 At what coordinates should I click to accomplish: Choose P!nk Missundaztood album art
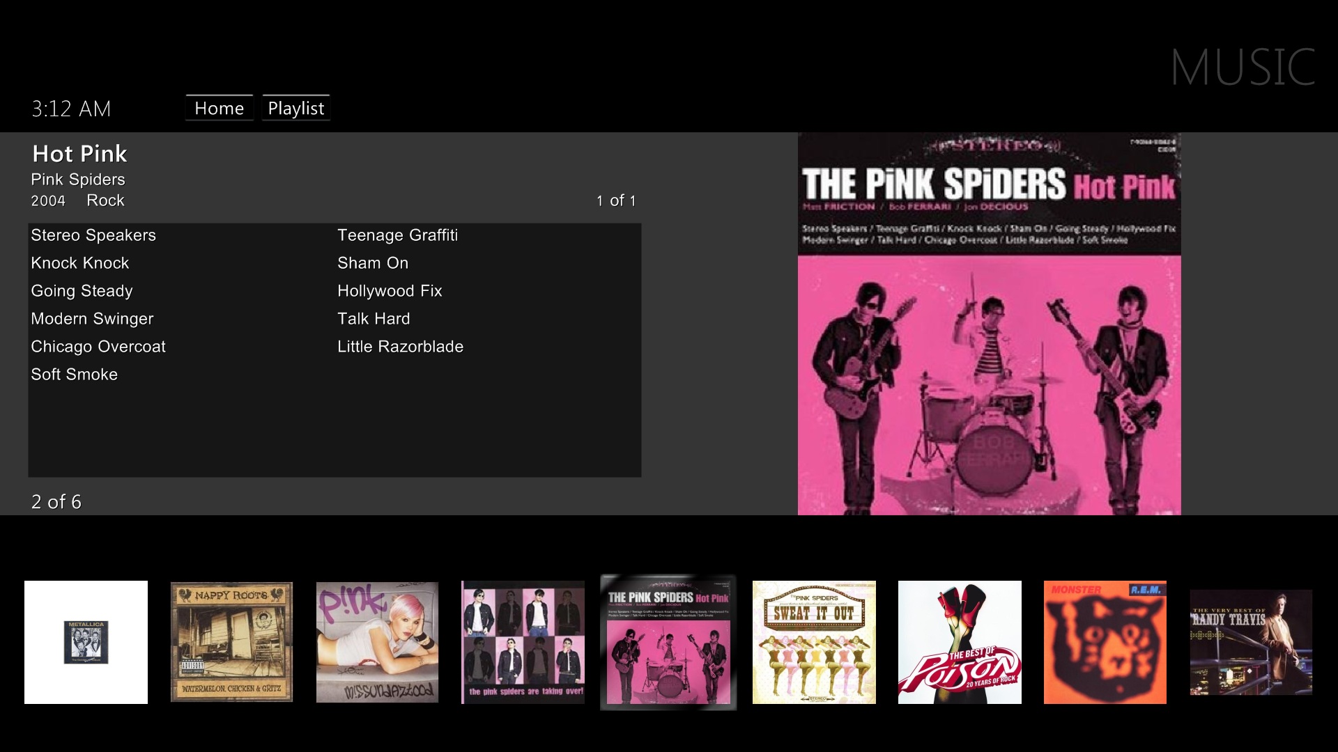tap(377, 642)
